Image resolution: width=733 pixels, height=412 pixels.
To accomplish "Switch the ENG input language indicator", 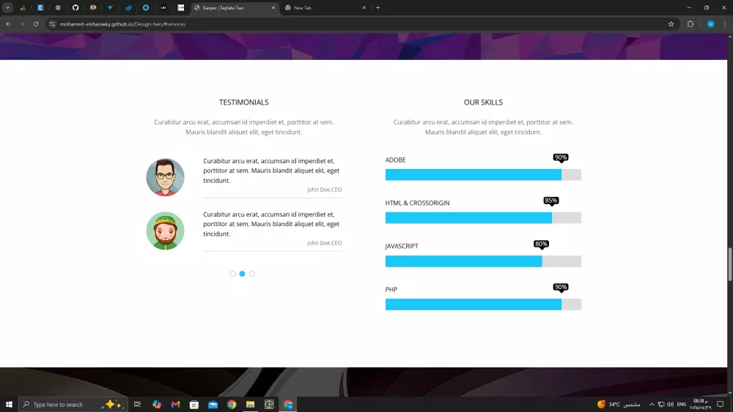I will 682,404.
